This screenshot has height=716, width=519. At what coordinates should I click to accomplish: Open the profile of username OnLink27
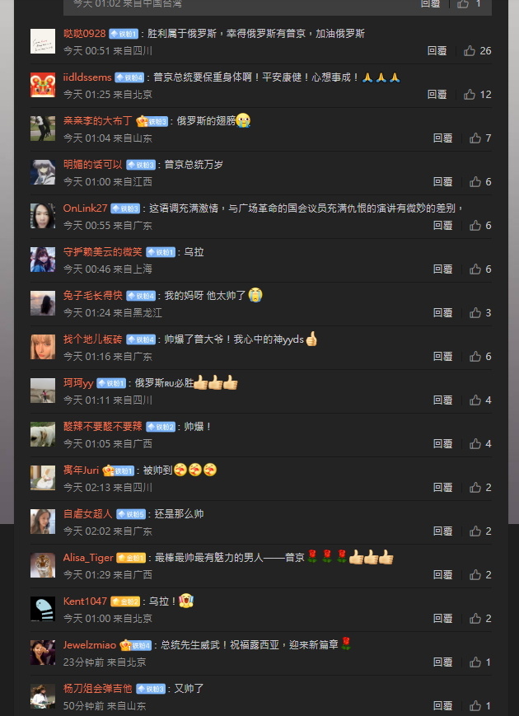[86, 208]
